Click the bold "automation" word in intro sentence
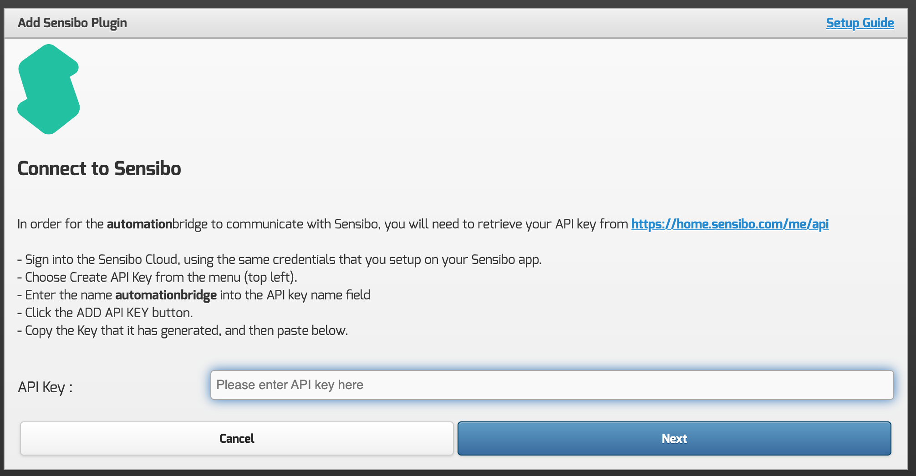This screenshot has height=476, width=916. pyautogui.click(x=139, y=224)
